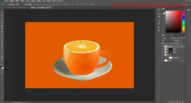Screen dimensions: 191x103
Task: Select the Horizontal Type tool
Action: pos(2,49)
